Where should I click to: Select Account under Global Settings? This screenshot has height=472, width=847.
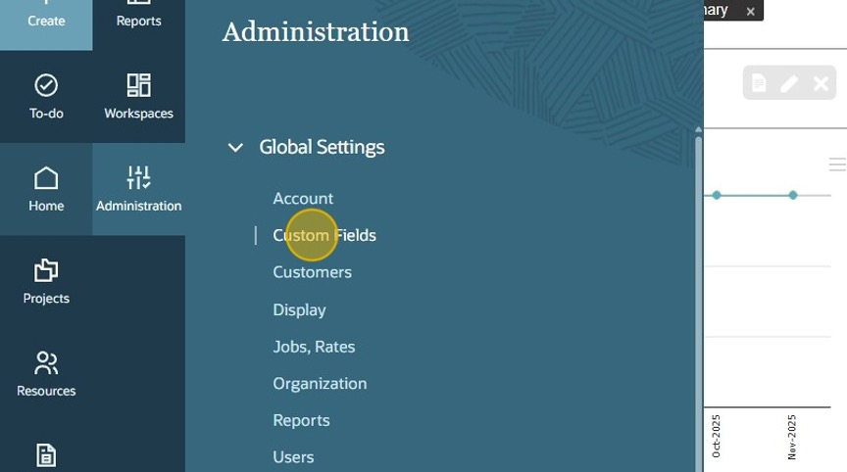coord(303,199)
